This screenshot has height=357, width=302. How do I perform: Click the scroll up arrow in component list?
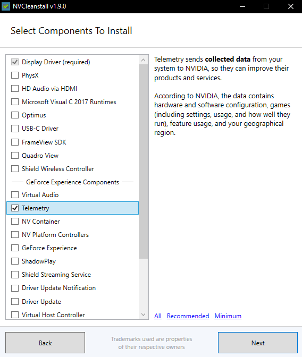point(143,60)
